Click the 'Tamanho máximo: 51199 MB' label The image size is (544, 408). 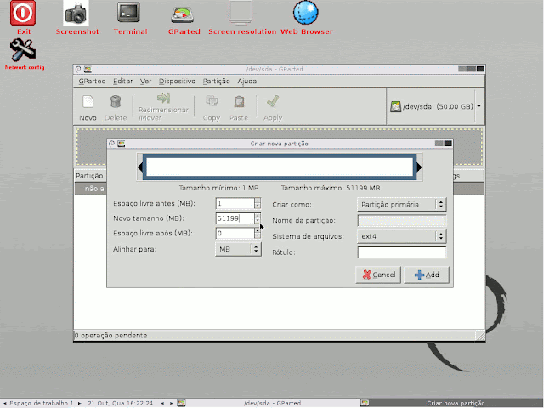[331, 188]
